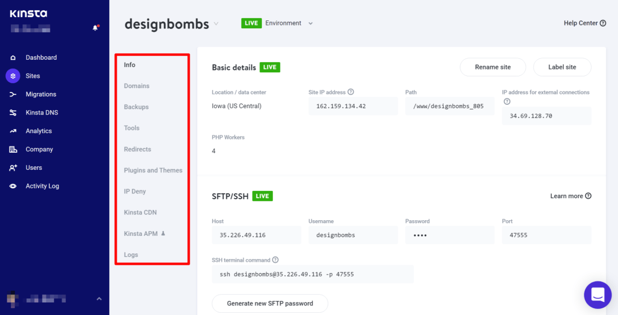618x315 pixels.
Task: Go to Analytics page
Action: (39, 131)
